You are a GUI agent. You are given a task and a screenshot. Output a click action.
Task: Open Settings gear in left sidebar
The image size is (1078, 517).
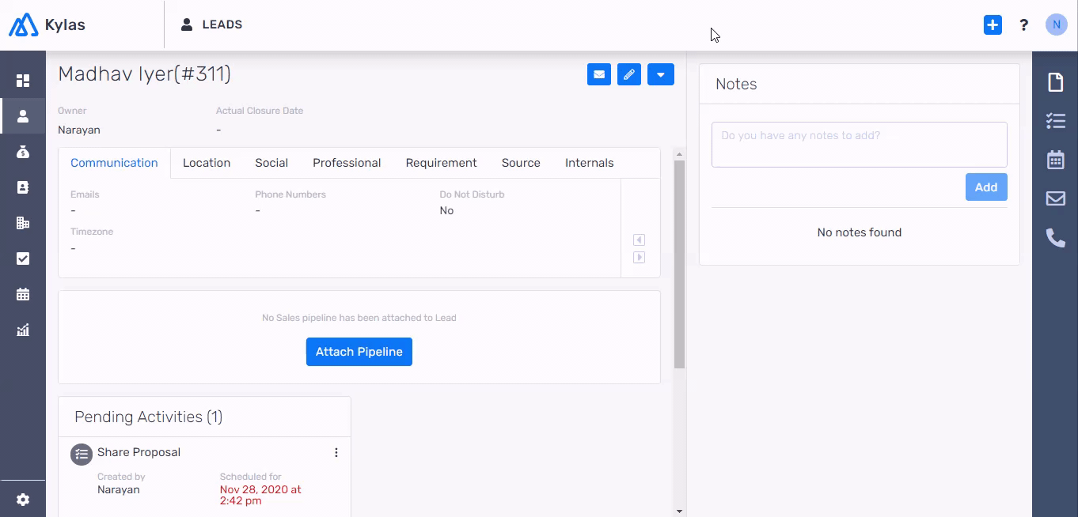click(x=23, y=500)
